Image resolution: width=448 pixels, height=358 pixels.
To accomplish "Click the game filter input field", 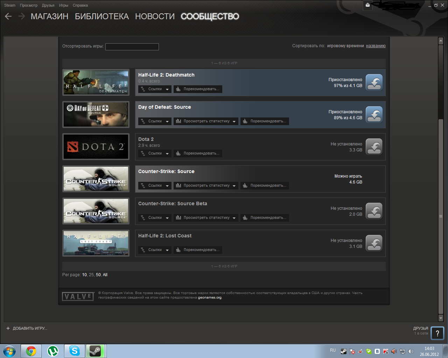I will pos(132,46).
